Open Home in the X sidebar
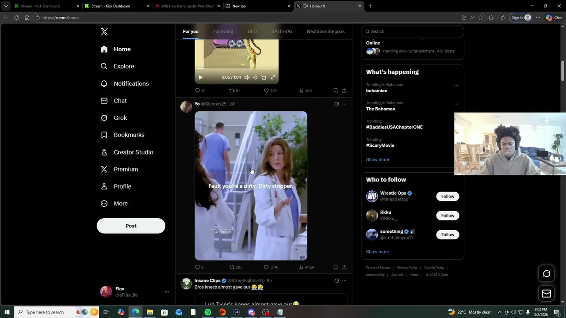Screen dimensions: 566x318 115,49
